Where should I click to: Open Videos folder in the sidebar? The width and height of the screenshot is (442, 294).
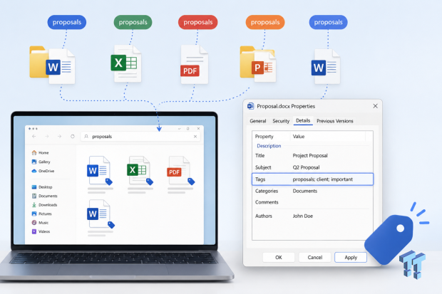tap(41, 231)
